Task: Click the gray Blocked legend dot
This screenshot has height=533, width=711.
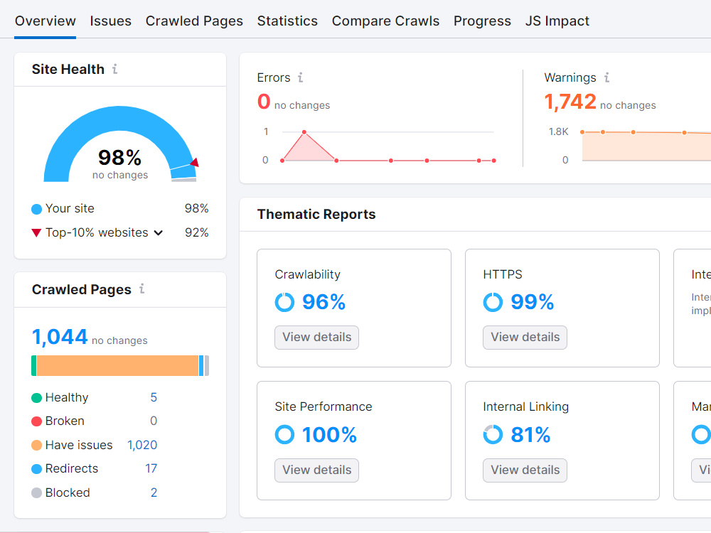Action: 37,492
